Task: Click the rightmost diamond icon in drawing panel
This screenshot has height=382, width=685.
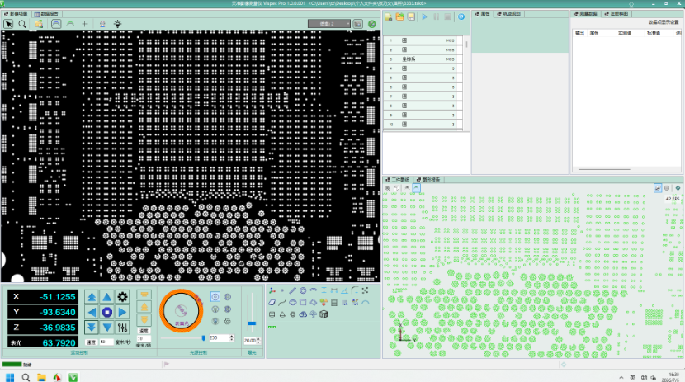Action: pyautogui.click(x=678, y=188)
